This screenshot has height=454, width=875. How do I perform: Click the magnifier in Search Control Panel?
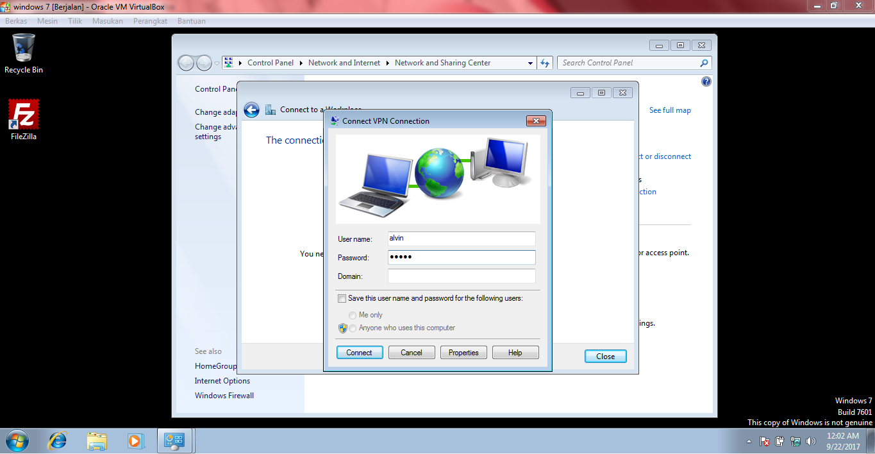point(704,63)
